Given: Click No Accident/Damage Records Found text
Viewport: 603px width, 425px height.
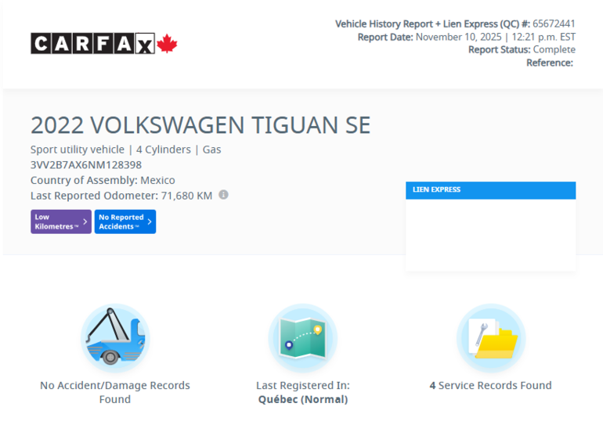Looking at the screenshot, I should [115, 391].
